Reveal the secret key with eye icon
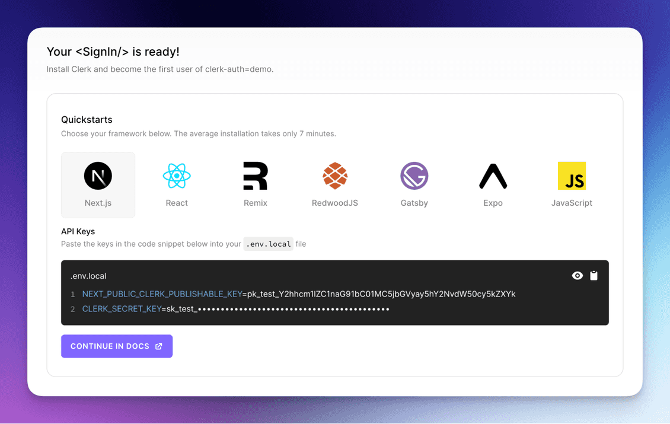 tap(577, 275)
